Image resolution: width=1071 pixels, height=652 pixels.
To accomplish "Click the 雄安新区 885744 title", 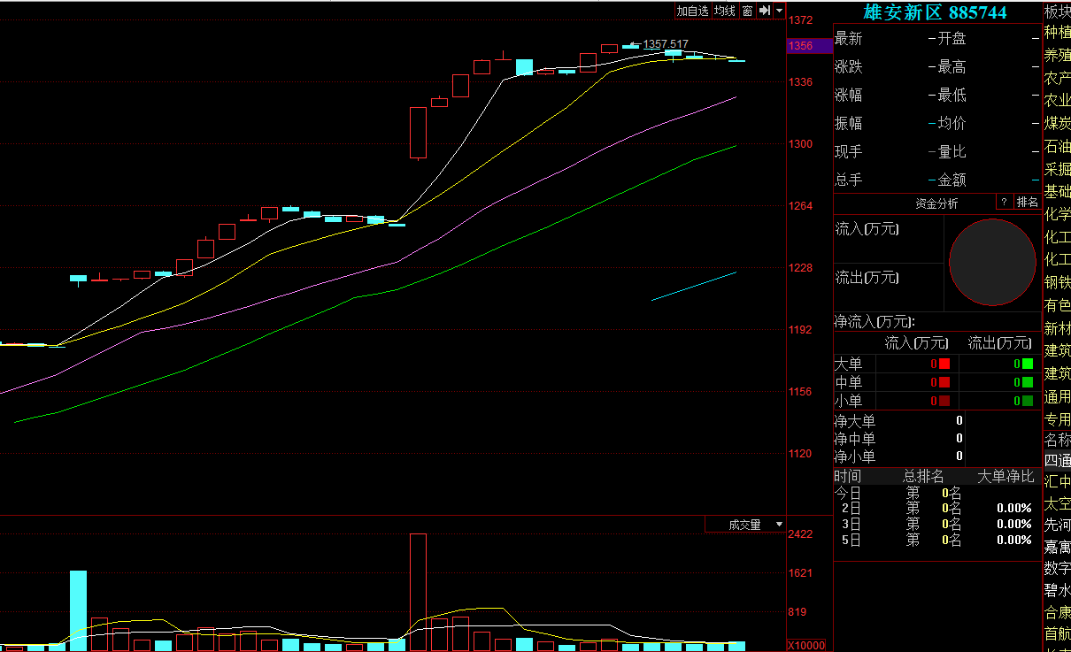I will point(935,12).
